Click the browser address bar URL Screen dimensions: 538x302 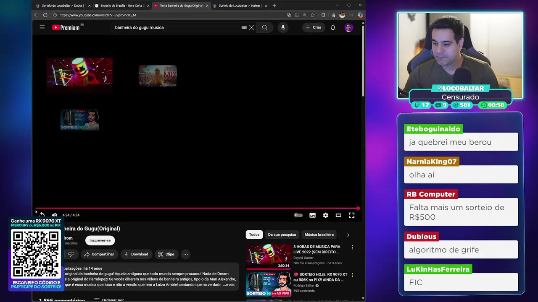coord(98,15)
